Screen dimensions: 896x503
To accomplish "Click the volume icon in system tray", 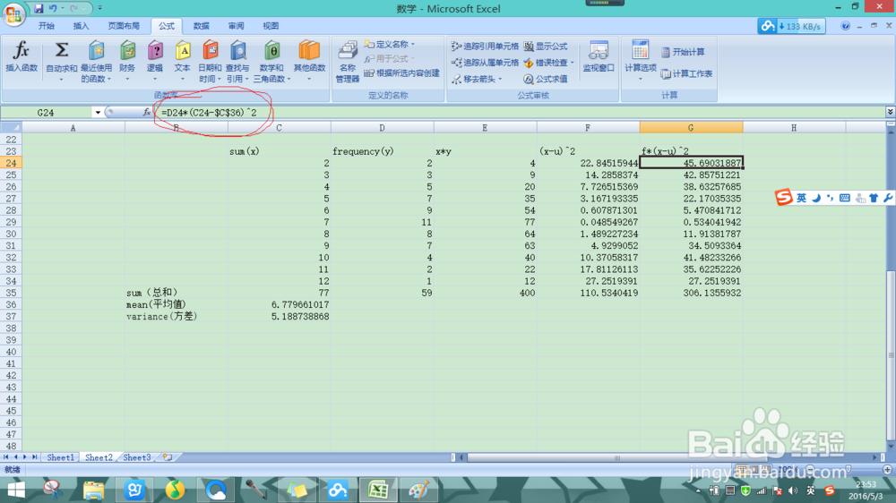I will click(x=793, y=490).
